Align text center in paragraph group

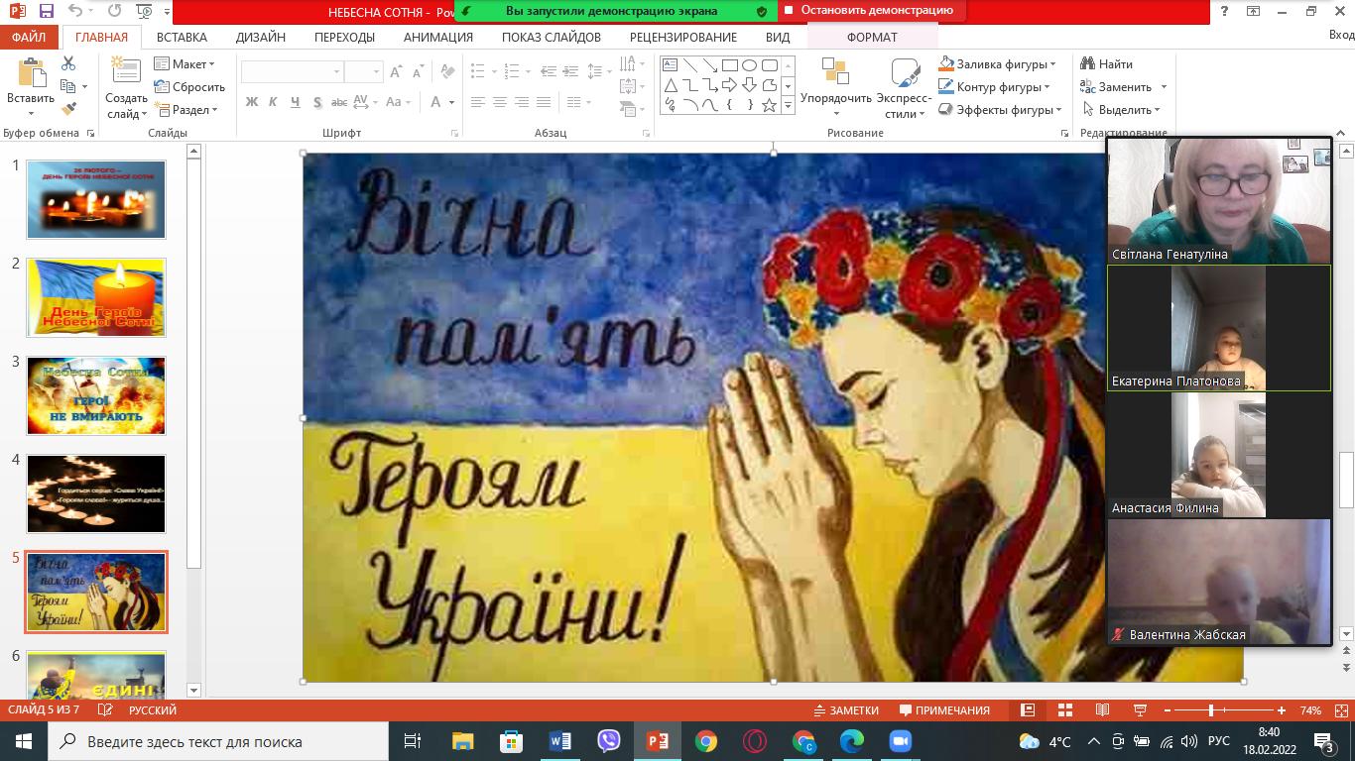[x=499, y=102]
